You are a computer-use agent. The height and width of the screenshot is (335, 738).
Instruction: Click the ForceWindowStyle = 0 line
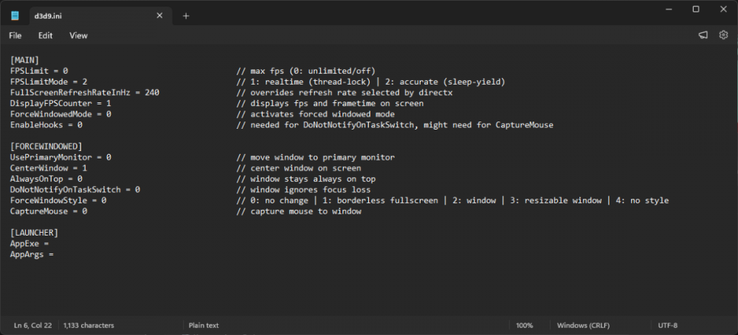58,200
